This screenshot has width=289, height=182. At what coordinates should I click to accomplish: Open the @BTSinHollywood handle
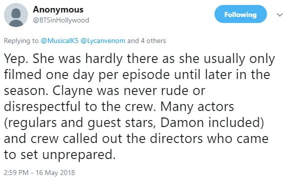61,20
